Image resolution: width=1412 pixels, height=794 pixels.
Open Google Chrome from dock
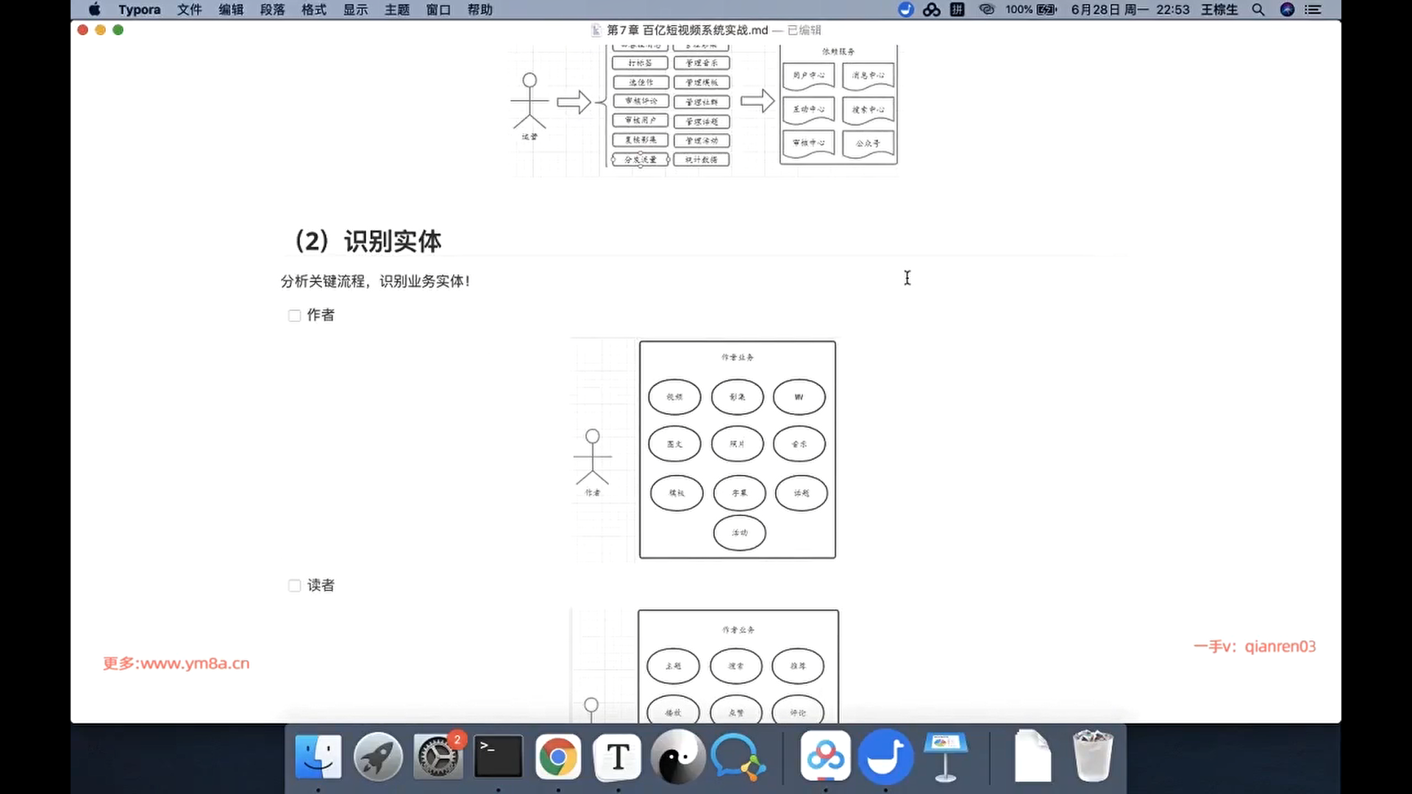(x=558, y=757)
